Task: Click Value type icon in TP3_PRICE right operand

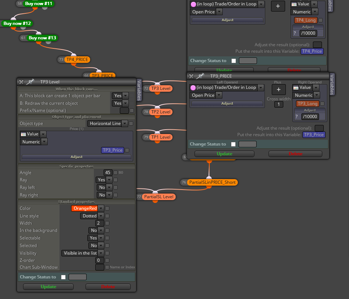Action: [x=296, y=88]
